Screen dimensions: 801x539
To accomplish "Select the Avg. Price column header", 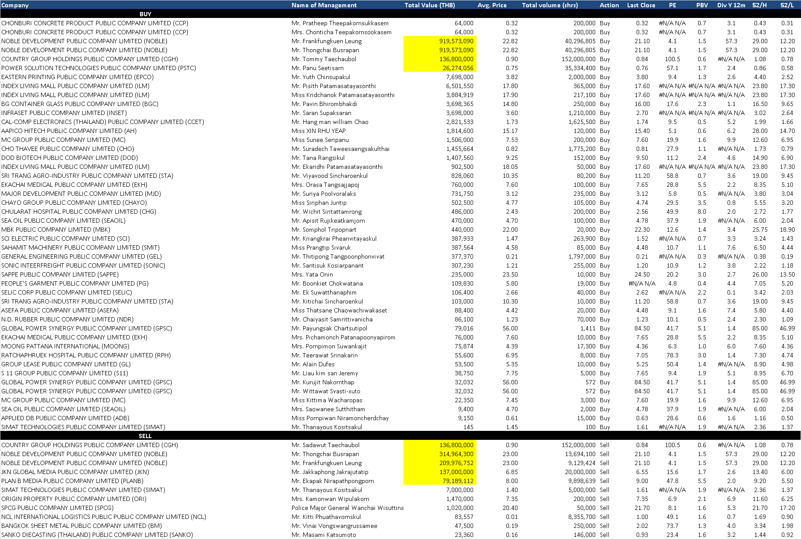I will click(x=492, y=5).
